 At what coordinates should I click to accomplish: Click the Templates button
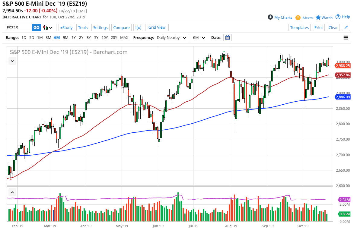(299, 27)
